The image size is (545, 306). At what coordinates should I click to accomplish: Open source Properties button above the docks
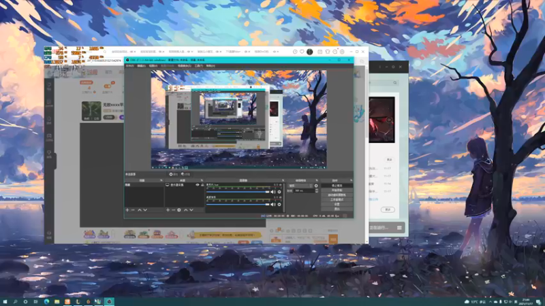pyautogui.click(x=174, y=174)
